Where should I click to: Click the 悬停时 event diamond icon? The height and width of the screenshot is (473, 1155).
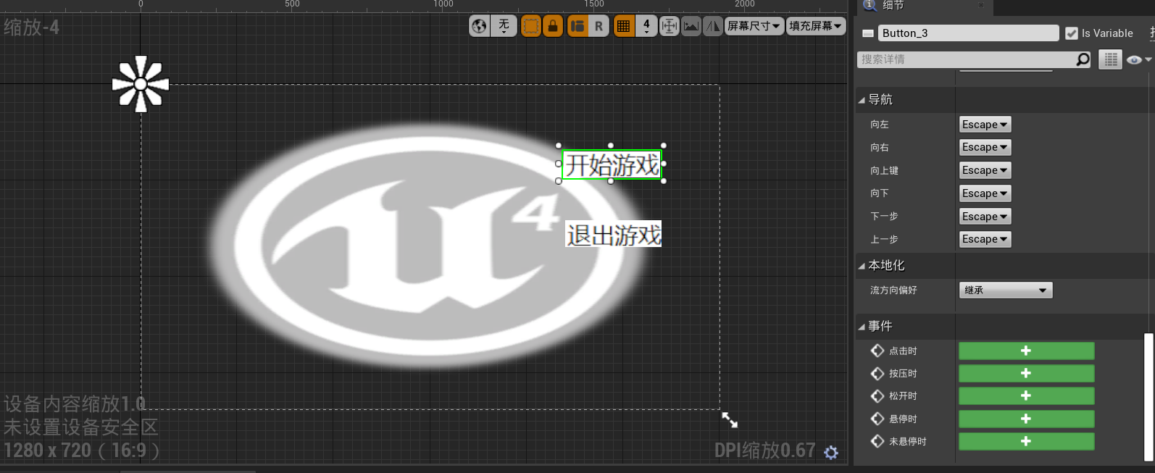(x=877, y=419)
